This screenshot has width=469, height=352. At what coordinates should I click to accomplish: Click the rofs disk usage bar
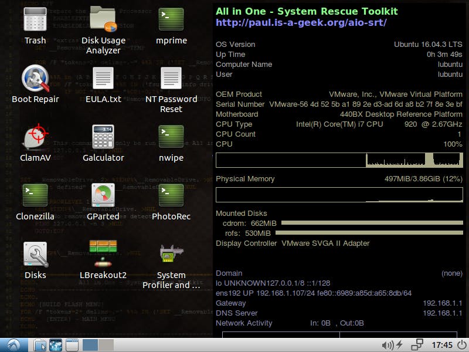pyautogui.click(x=369, y=232)
